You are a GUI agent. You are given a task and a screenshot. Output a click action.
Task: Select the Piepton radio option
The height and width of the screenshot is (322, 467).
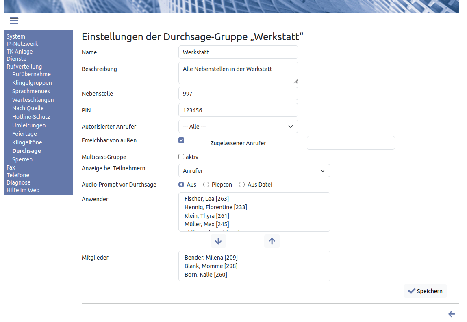(x=206, y=185)
